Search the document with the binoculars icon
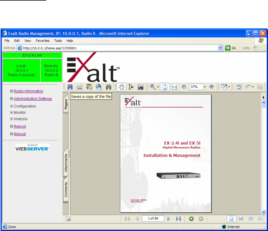Image resolution: width=268 pixels, height=231 pixels. coord(109,87)
